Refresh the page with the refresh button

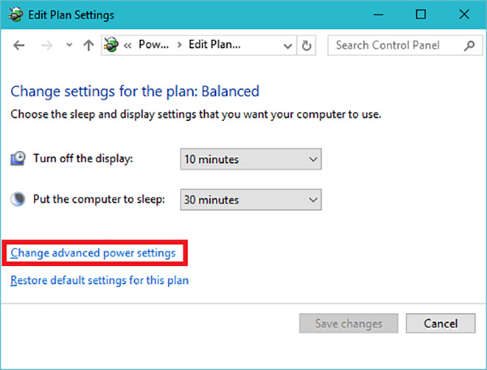307,45
